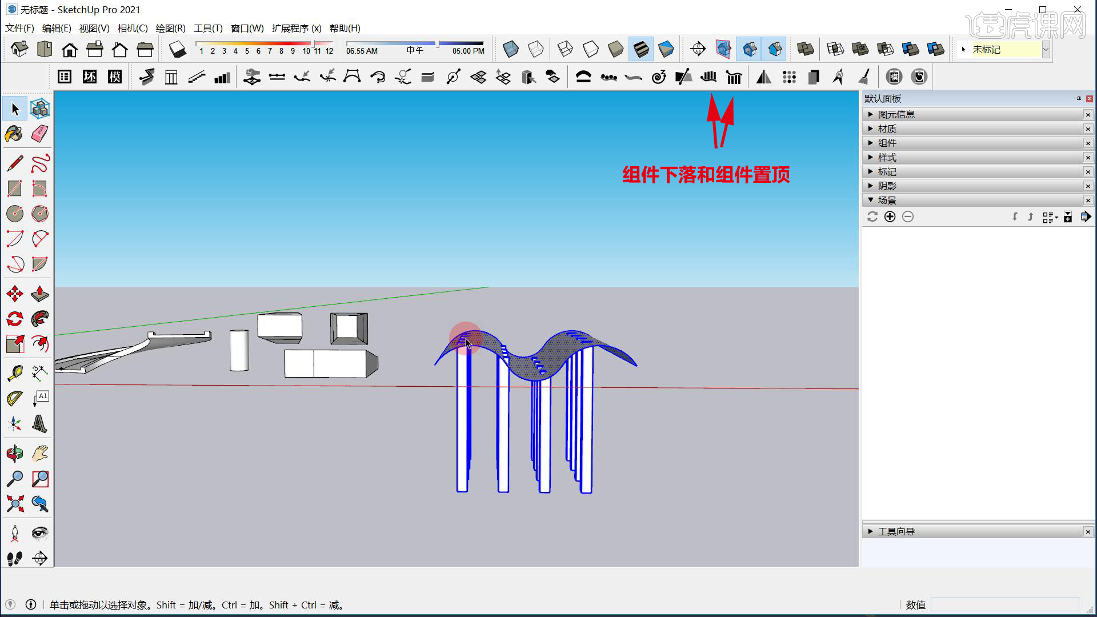
Task: Select the Look Around eye tool
Action: 39,534
